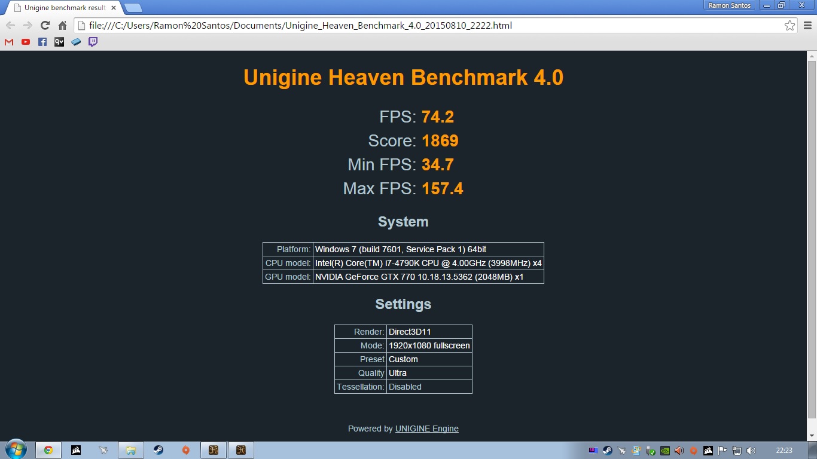Viewport: 817px width, 459px height.
Task: Click the FPS value 74.2
Action: 438,117
